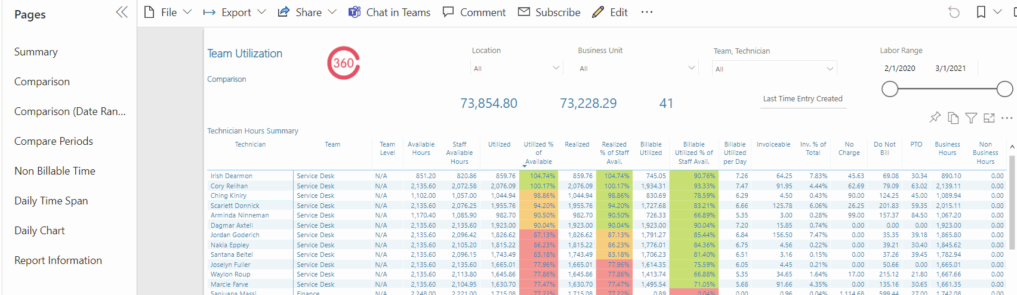Click the 360 logo image
Viewport: 1017px width, 295px height.
point(343,63)
